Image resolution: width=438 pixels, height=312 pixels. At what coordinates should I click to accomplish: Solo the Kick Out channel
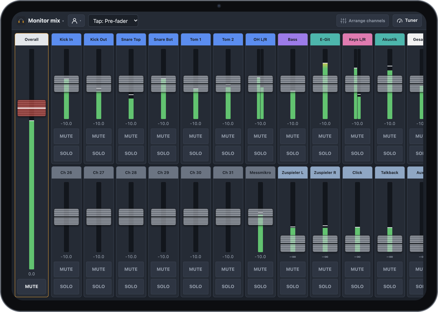pyautogui.click(x=99, y=153)
